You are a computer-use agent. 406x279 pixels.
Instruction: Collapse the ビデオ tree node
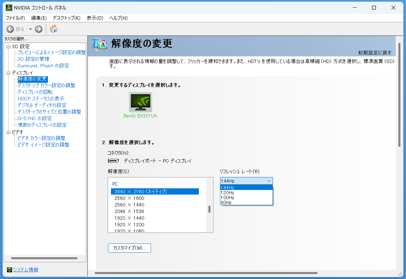[8, 132]
